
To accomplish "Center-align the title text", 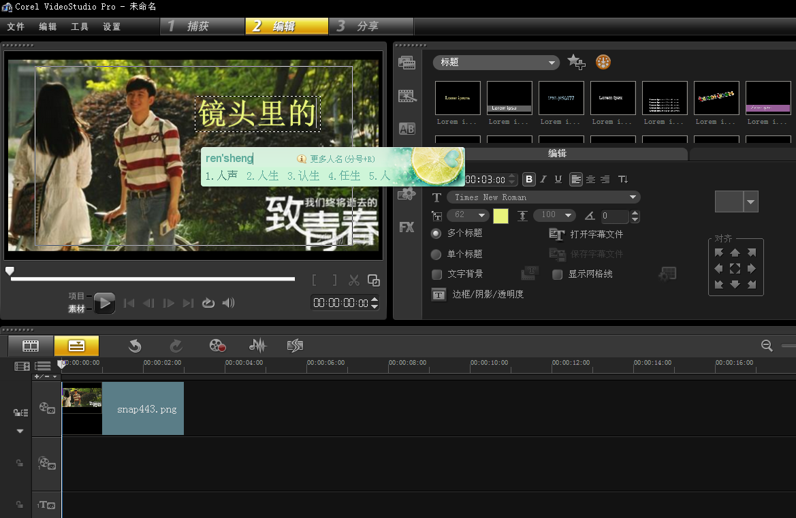I will [590, 179].
